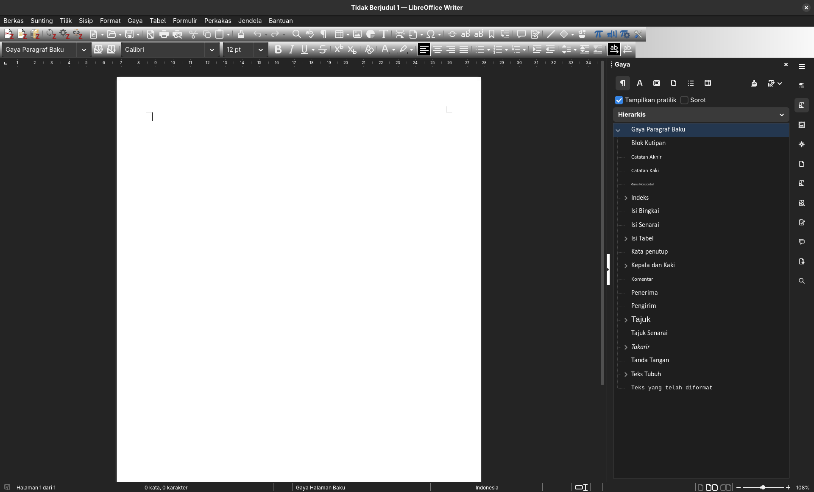The width and height of the screenshot is (814, 492).
Task: Toggle justified paragraph alignment
Action: (x=464, y=50)
